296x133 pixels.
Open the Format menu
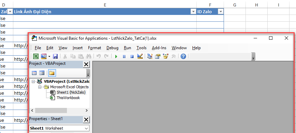point(95,48)
